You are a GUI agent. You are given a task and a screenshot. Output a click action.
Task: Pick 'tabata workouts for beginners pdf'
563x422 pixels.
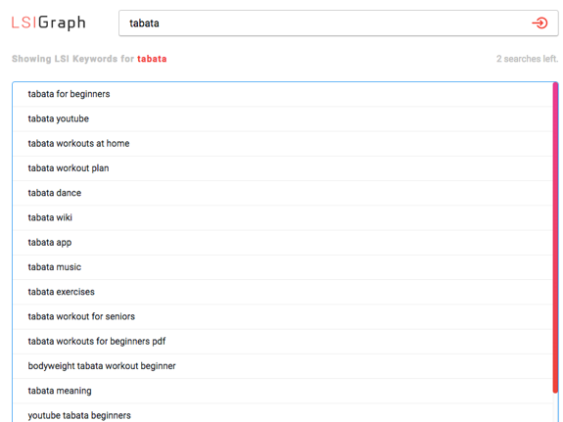point(283,341)
